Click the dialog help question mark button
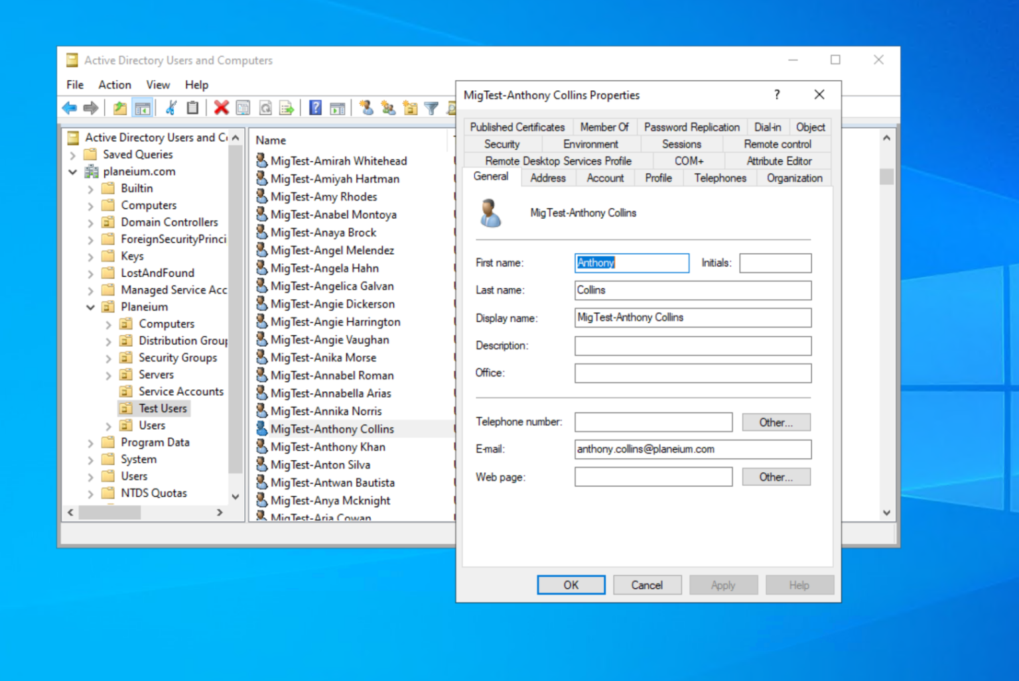The height and width of the screenshot is (681, 1019). tap(777, 95)
